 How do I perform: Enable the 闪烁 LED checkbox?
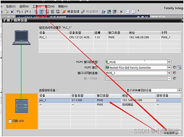tap(10, 121)
